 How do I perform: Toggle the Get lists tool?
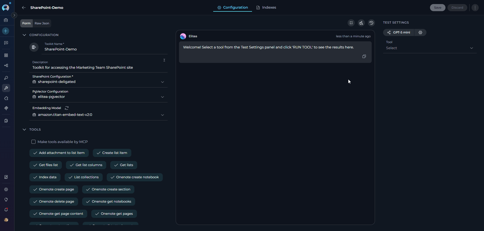(124, 165)
